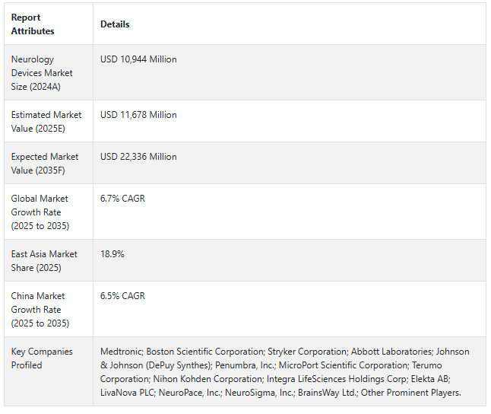Select the Global Market Growth Rate label
The height and width of the screenshot is (414, 491).
40,212
